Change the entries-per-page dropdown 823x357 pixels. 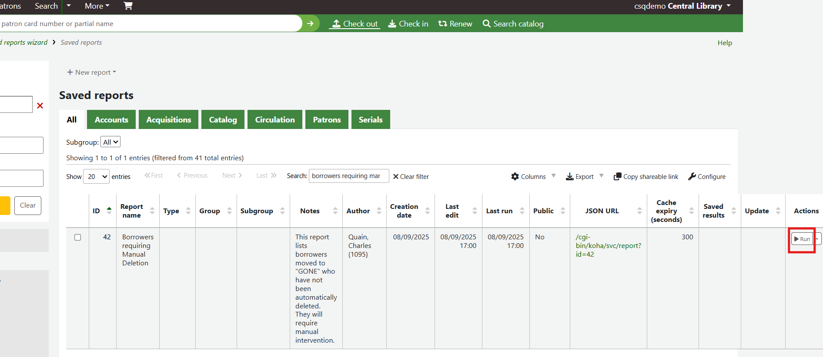[96, 176]
